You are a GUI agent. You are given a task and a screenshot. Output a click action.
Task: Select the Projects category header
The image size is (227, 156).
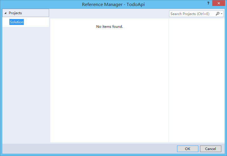pyautogui.click(x=26, y=13)
